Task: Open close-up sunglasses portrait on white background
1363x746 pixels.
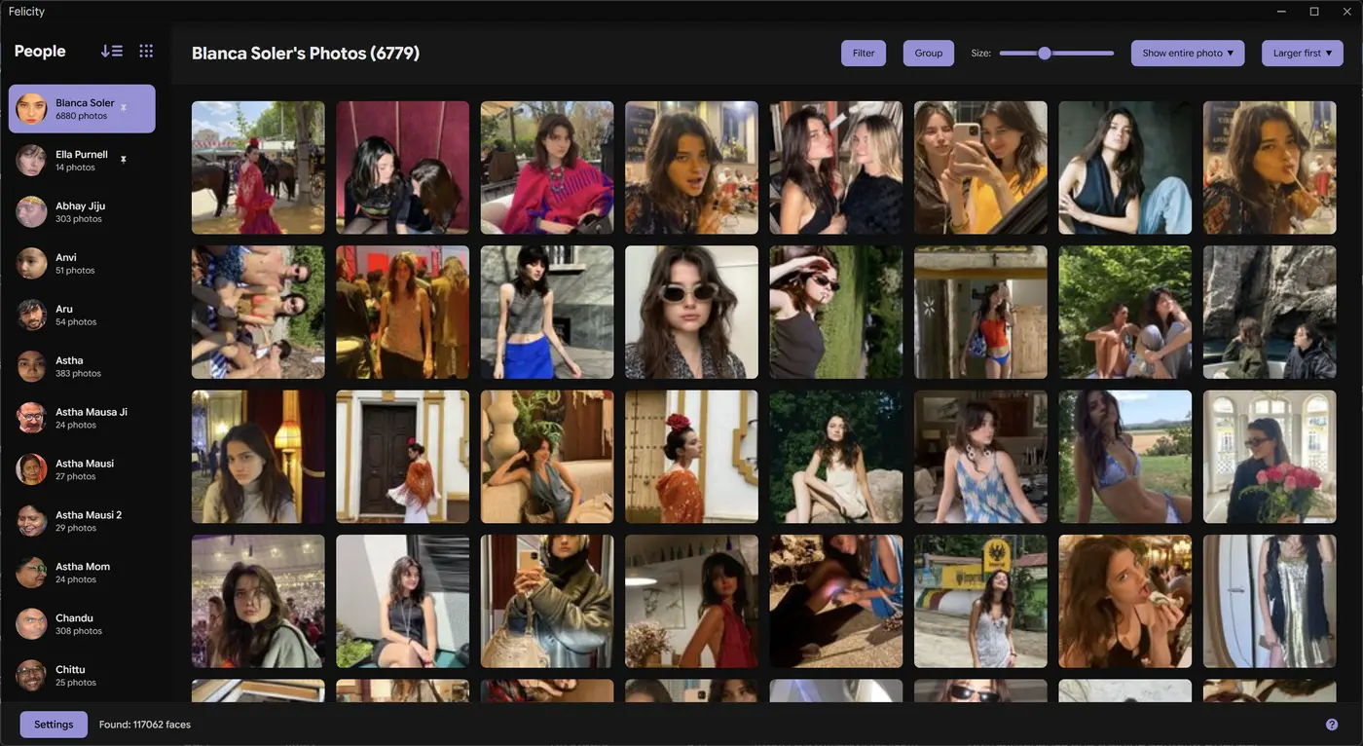Action: (x=691, y=312)
